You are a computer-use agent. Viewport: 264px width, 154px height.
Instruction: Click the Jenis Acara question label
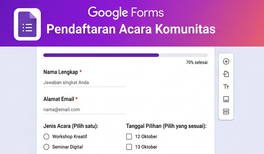71,126
